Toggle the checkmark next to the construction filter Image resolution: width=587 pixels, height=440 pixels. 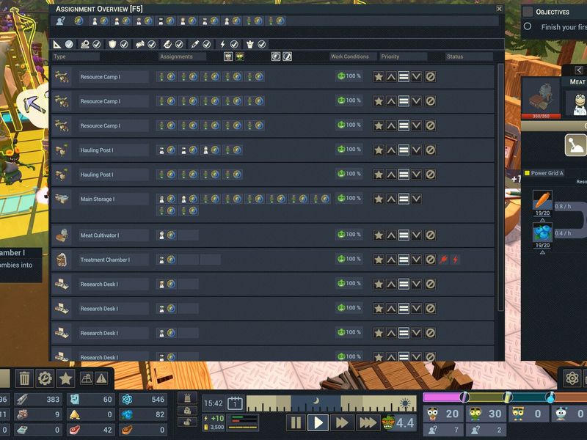[69, 45]
